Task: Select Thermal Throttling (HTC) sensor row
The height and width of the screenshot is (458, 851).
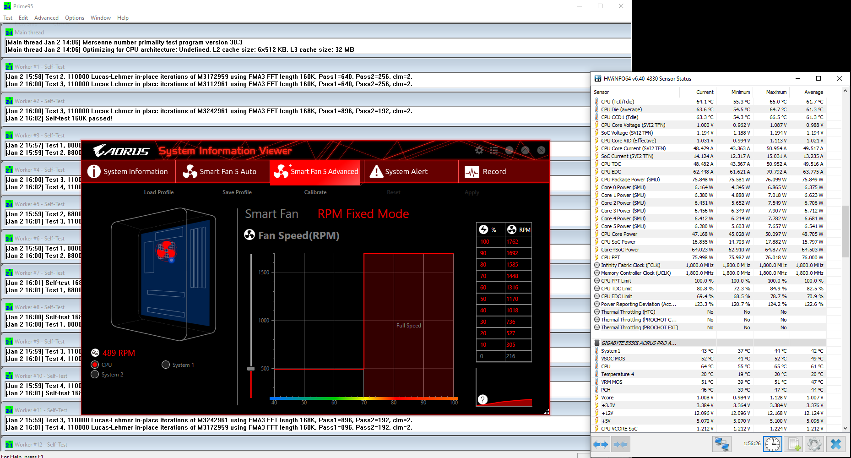Action: [x=710, y=312]
